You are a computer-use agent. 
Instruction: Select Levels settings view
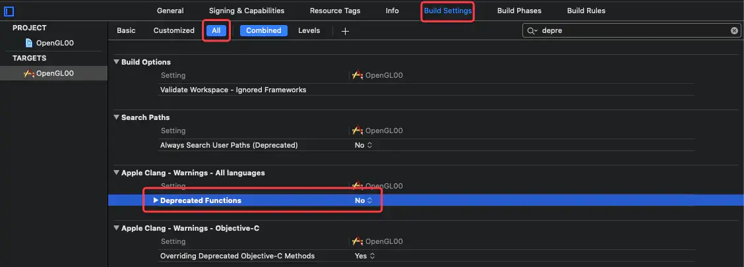(309, 30)
